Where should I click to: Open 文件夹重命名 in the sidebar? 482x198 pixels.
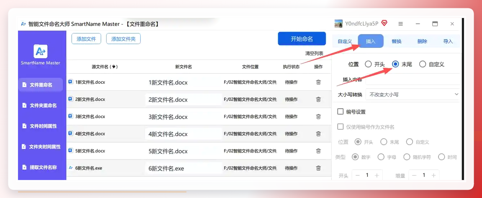click(40, 105)
